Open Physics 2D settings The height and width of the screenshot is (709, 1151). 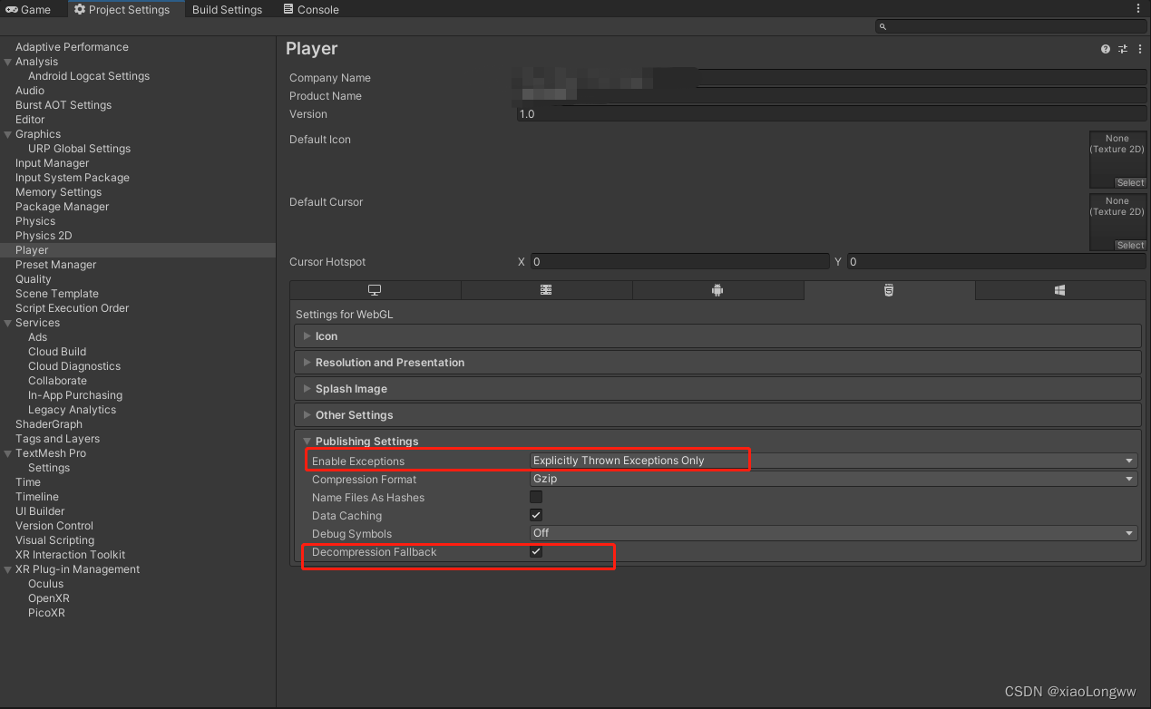[x=44, y=236]
